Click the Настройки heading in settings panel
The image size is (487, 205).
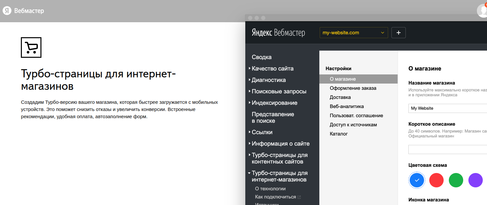coord(339,69)
